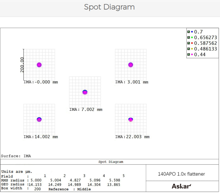The height and width of the screenshot is (193, 220).
Task: Uncheck the 0.44 wavelength checkbox
Action: 189,55
